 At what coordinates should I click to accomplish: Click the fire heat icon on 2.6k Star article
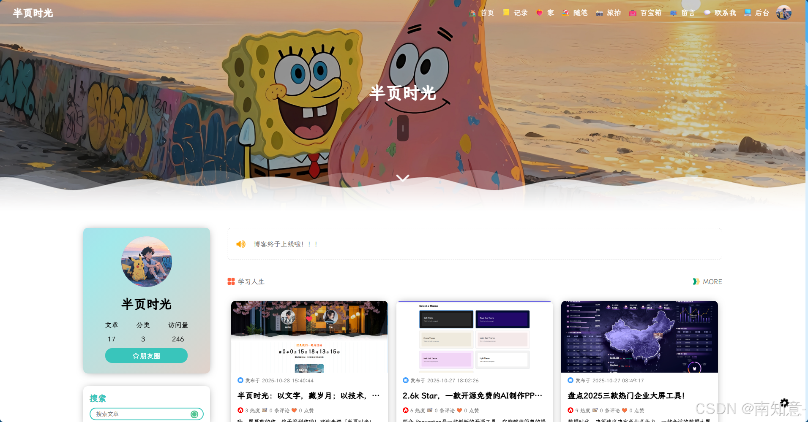tap(406, 410)
